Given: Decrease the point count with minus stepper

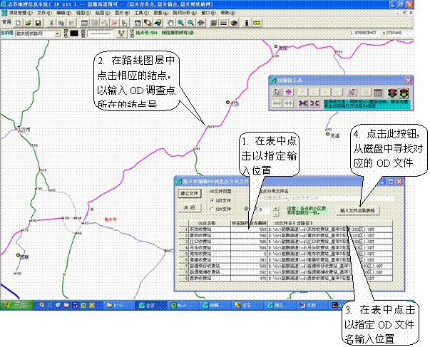Looking at the screenshot, I should (275, 213).
